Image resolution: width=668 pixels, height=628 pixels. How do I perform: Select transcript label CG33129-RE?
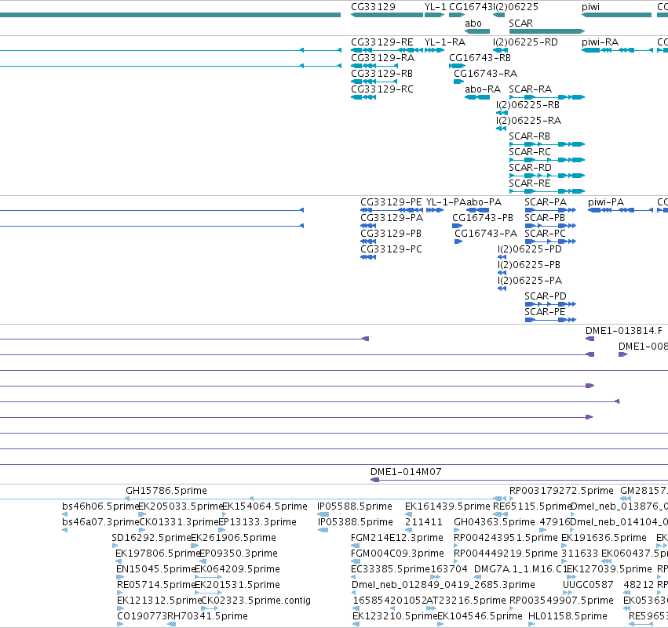382,42
